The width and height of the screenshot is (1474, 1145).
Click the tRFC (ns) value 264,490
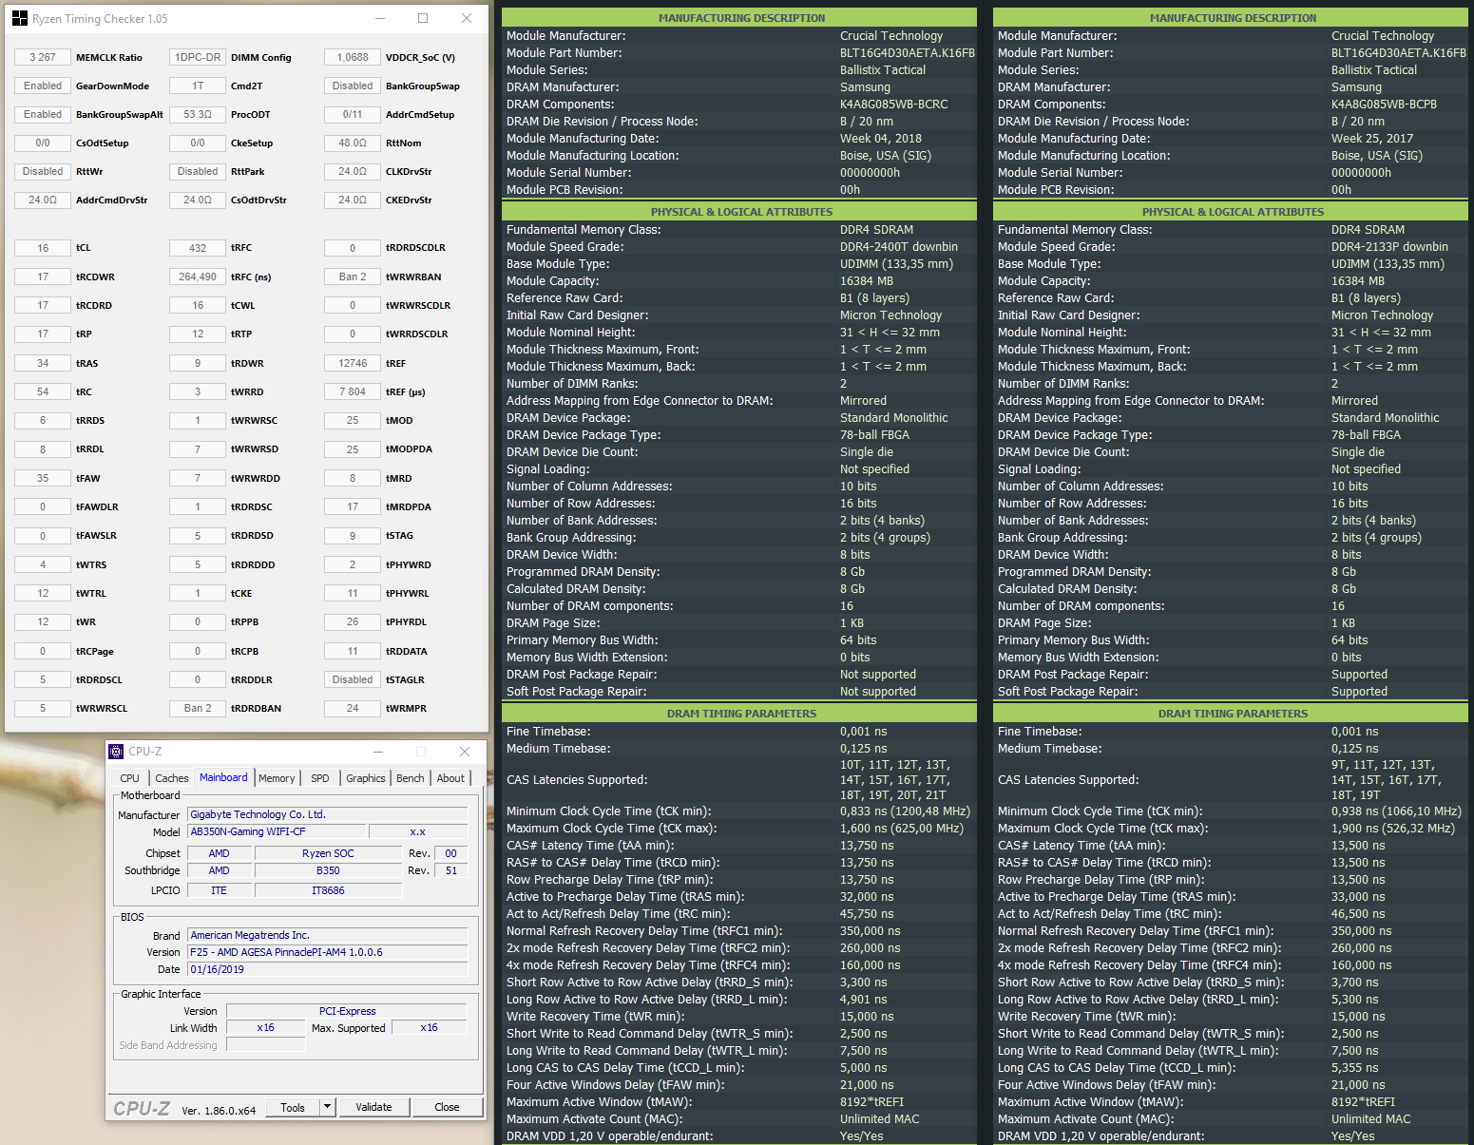pos(198,277)
